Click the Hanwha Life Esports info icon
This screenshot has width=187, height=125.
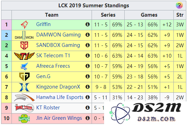(x=87, y=97)
